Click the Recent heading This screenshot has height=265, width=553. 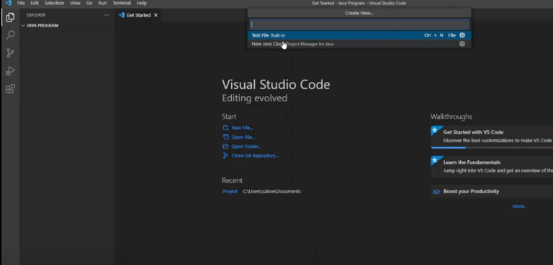232,180
